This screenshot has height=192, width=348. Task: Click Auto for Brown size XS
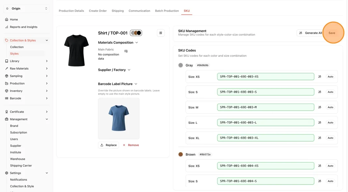click(x=331, y=166)
